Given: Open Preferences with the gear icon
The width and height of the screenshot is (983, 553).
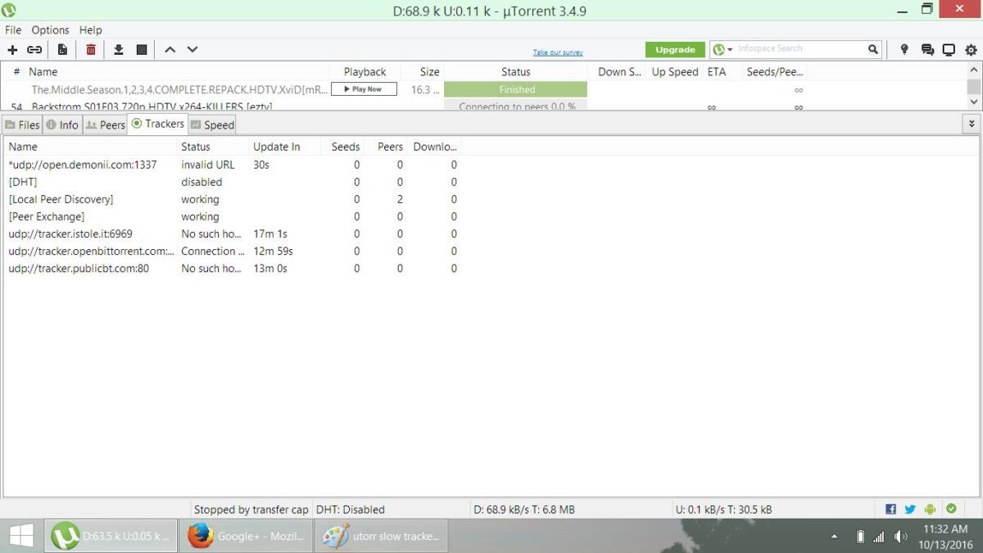Looking at the screenshot, I should pyautogui.click(x=971, y=50).
